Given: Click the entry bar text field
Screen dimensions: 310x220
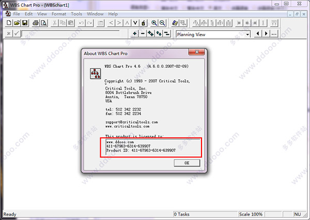Looking at the screenshot, I should [x=70, y=34].
